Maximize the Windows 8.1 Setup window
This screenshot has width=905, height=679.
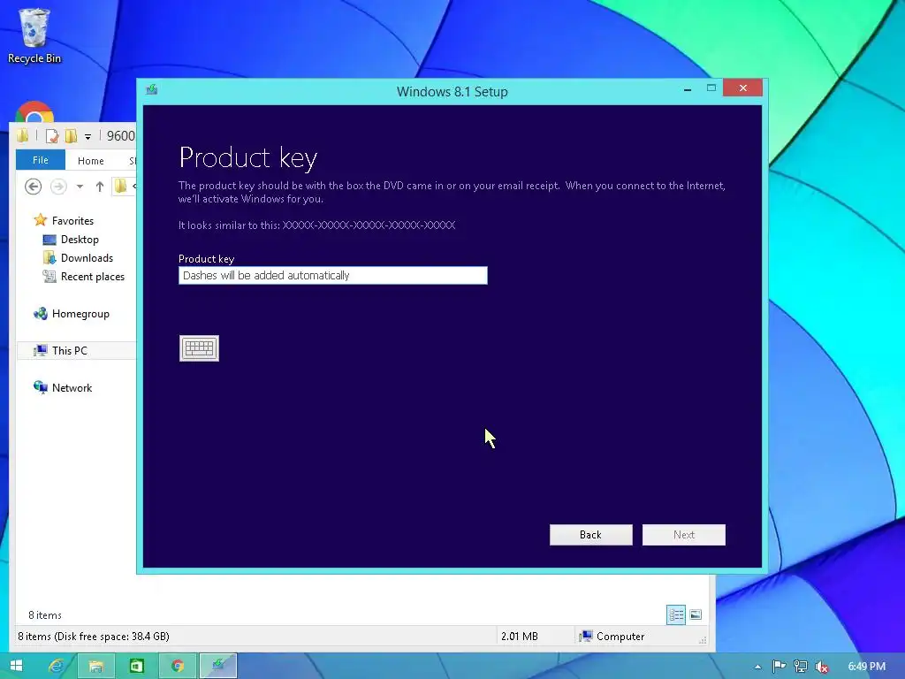pos(711,88)
